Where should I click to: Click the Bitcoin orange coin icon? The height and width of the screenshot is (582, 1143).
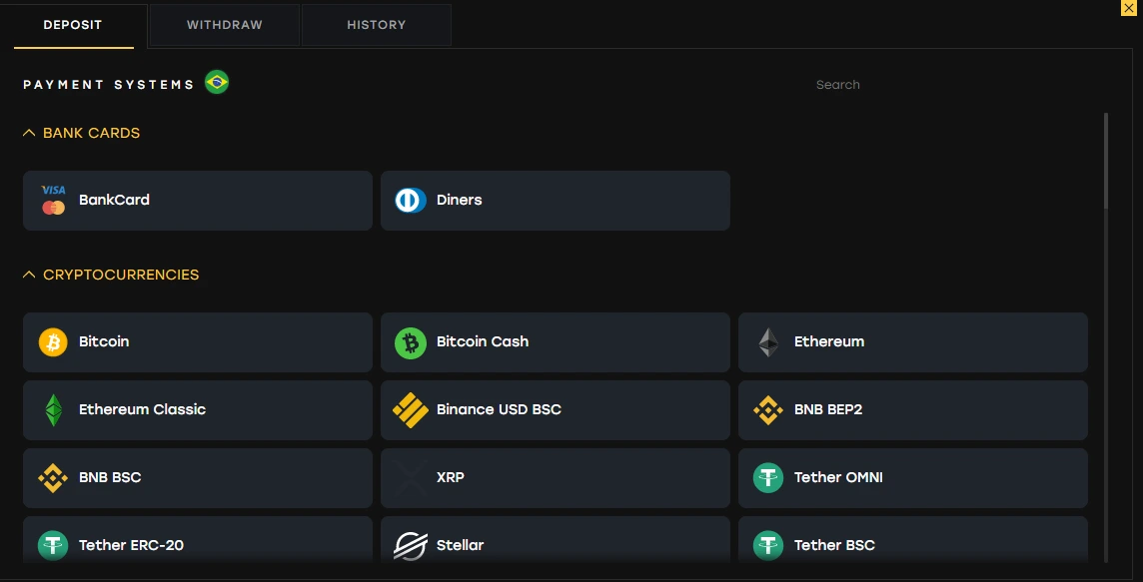(x=53, y=342)
